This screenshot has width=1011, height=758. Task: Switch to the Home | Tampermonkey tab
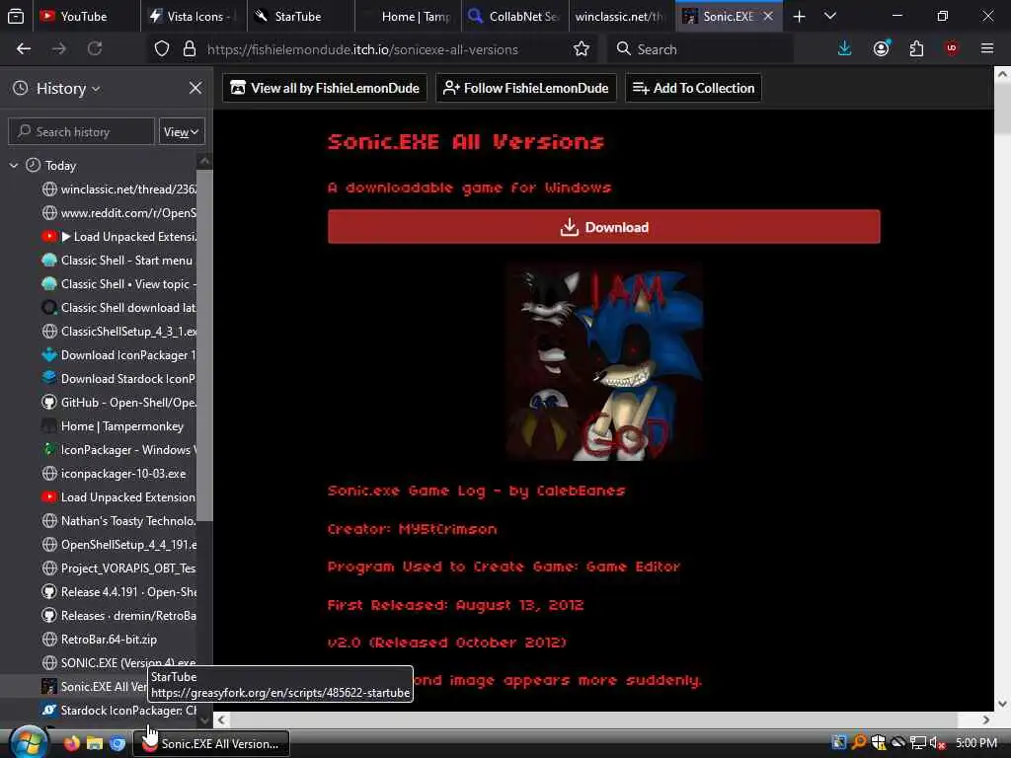[408, 17]
